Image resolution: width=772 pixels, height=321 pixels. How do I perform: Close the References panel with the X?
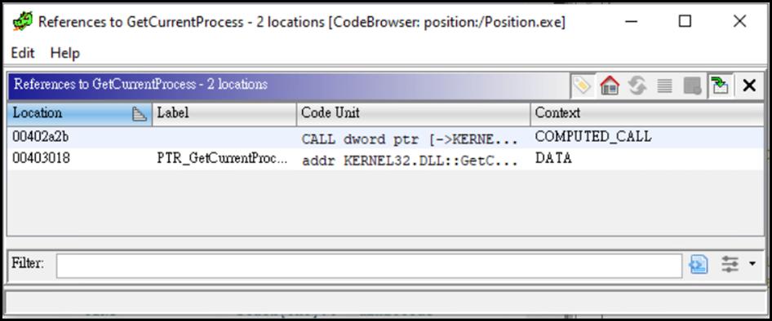pyautogui.click(x=749, y=86)
